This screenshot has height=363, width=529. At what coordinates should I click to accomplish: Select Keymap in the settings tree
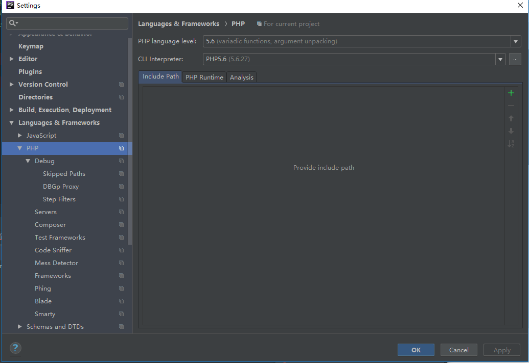pos(31,46)
